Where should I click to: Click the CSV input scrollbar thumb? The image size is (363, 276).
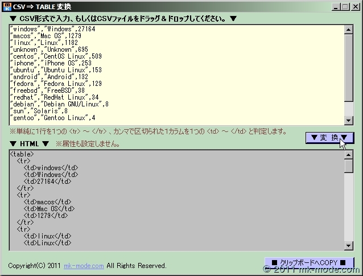(348, 68)
